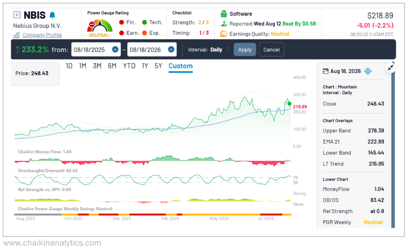The height and width of the screenshot is (251, 407).
Task: Click the Price: 248.43 box
Action: [x=35, y=74]
